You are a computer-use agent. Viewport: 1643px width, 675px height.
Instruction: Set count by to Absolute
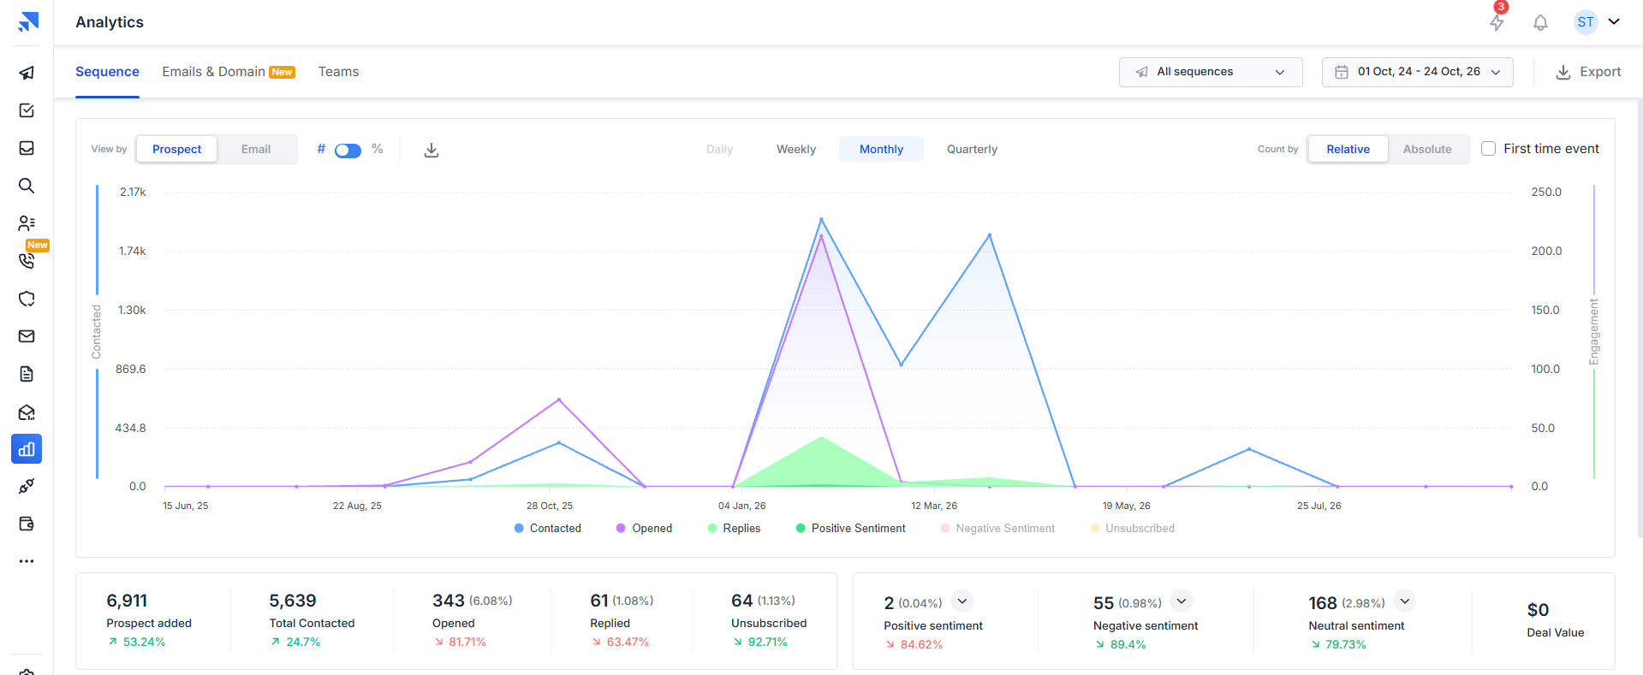1427,149
